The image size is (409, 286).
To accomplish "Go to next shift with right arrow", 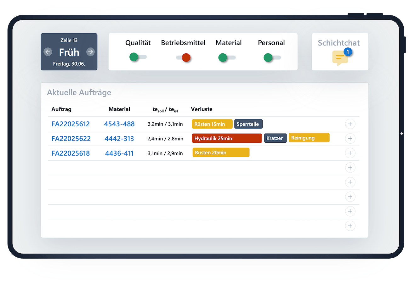I will pos(90,52).
